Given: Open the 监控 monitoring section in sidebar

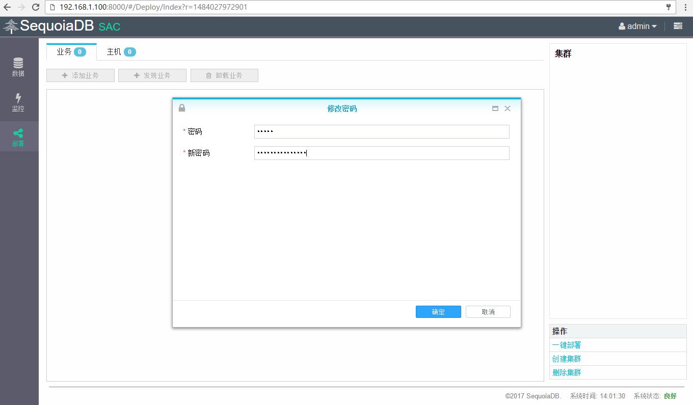Looking at the screenshot, I should (x=18, y=103).
